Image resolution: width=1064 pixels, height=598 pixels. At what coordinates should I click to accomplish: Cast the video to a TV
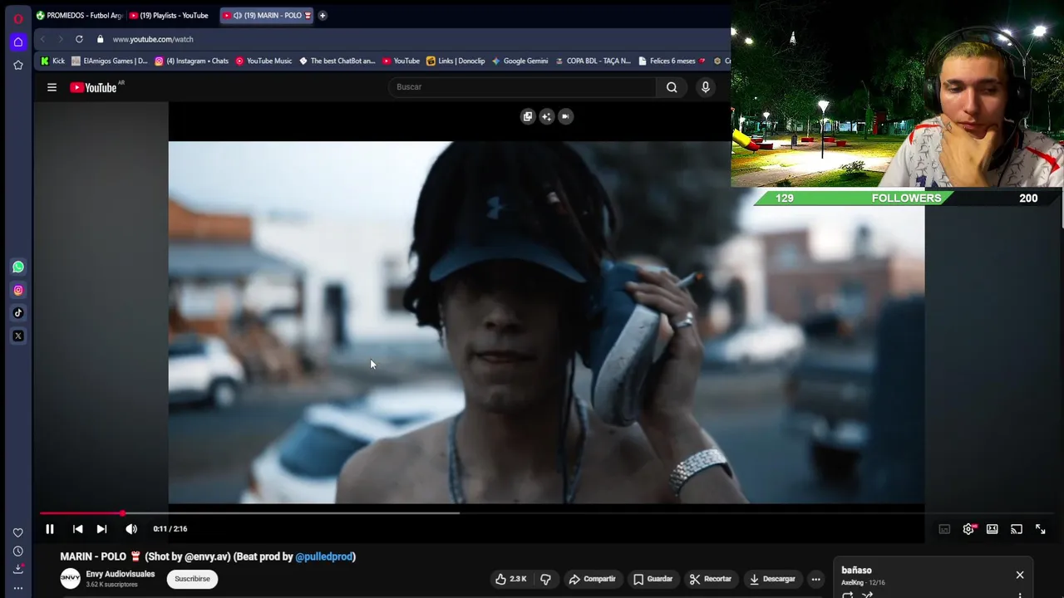pos(1017,529)
